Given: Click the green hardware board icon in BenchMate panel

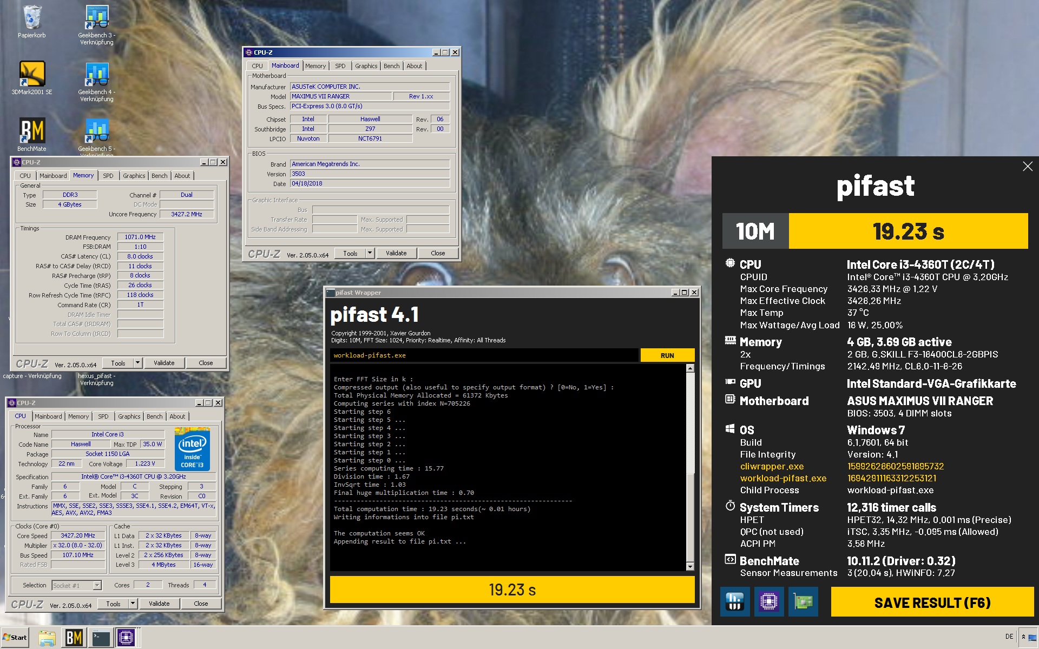Looking at the screenshot, I should (x=803, y=601).
